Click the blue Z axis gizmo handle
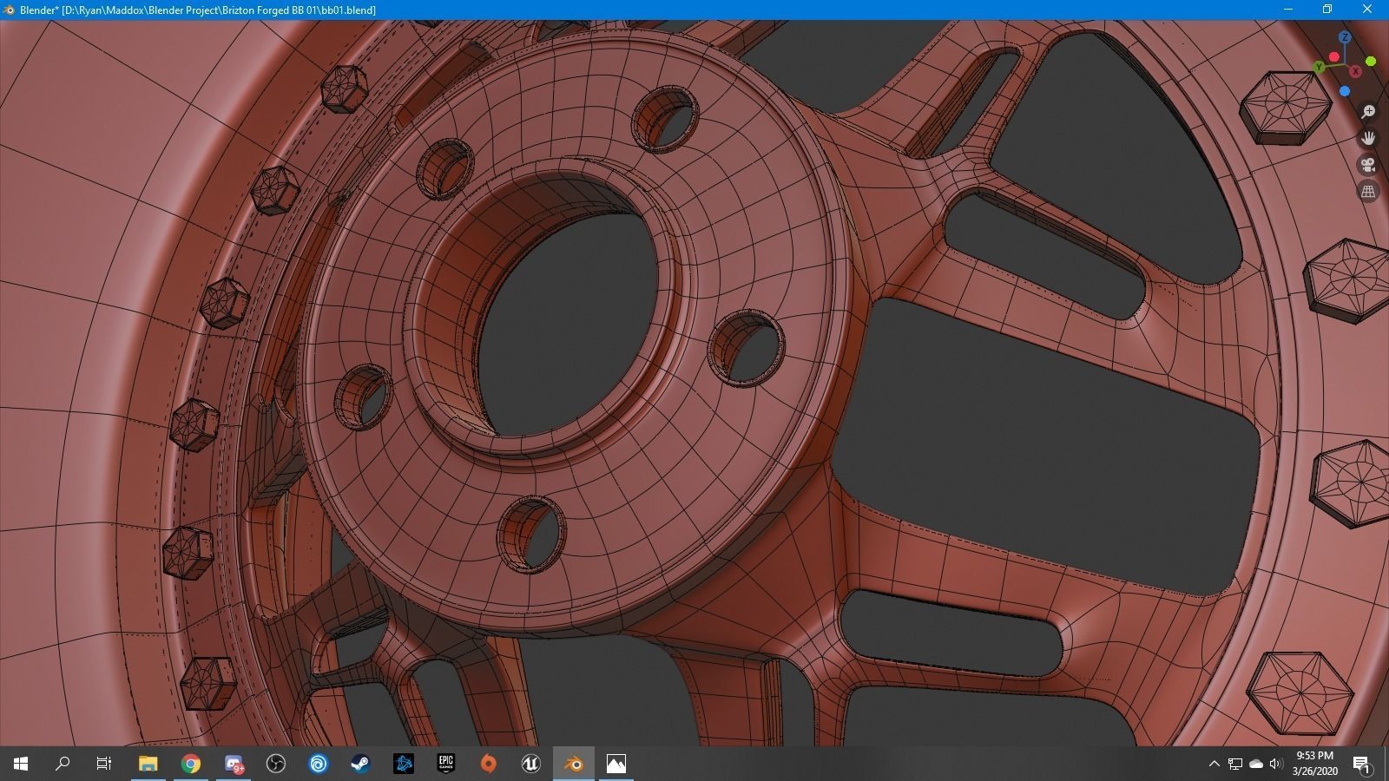1389x781 pixels. (1345, 37)
